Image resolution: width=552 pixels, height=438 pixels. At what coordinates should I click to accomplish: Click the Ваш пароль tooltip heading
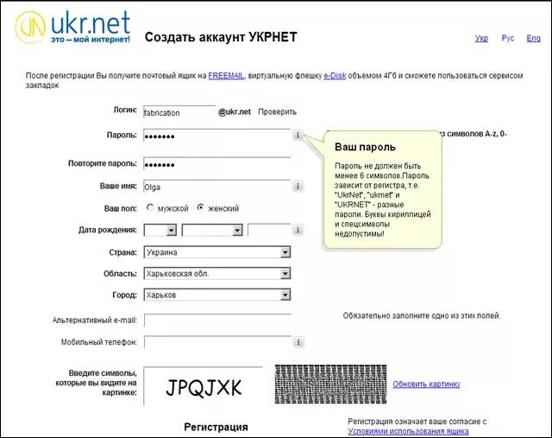(x=365, y=147)
